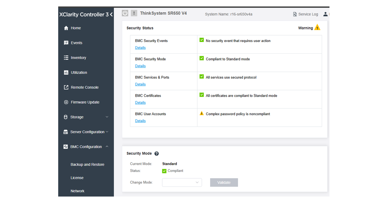Screen dimensions: 388x203
Task: Click the Security Mode heading
Action: click(139, 154)
